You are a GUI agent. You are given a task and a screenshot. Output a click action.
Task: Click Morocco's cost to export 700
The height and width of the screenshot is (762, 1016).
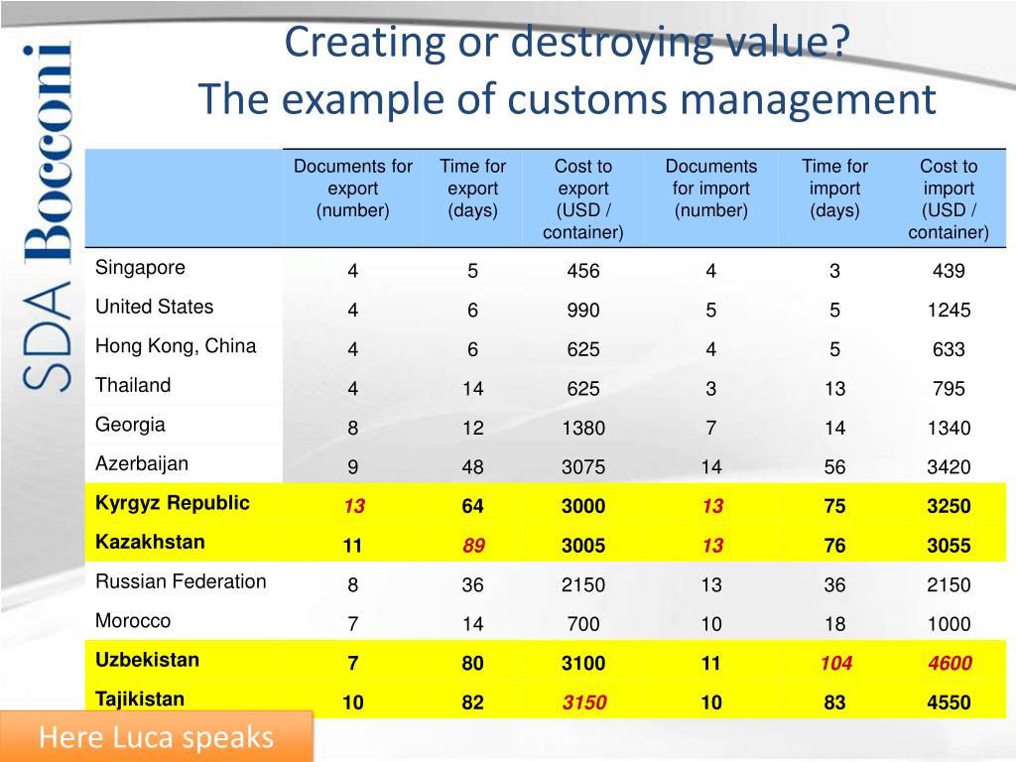tap(583, 624)
